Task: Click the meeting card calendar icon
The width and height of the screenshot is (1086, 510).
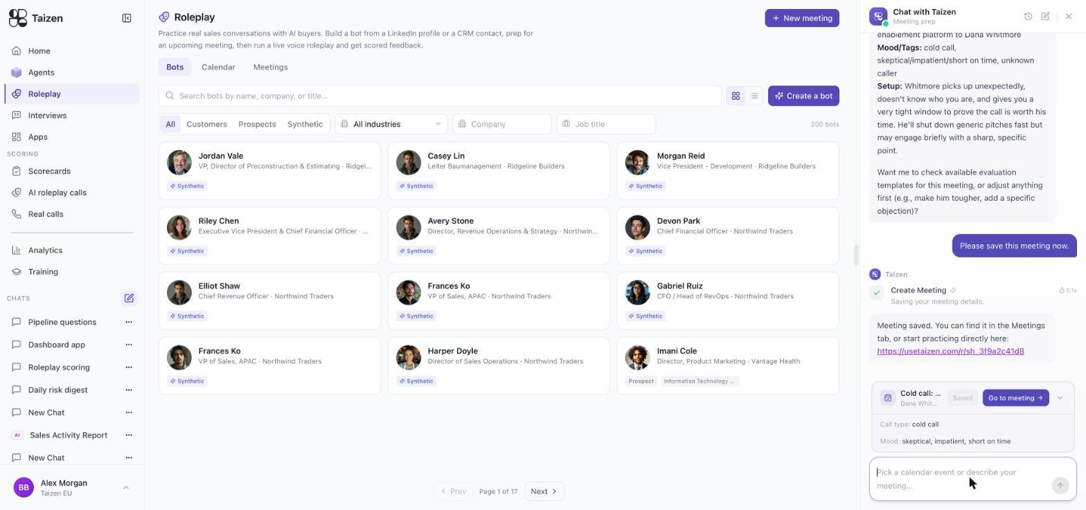Action: pos(887,398)
